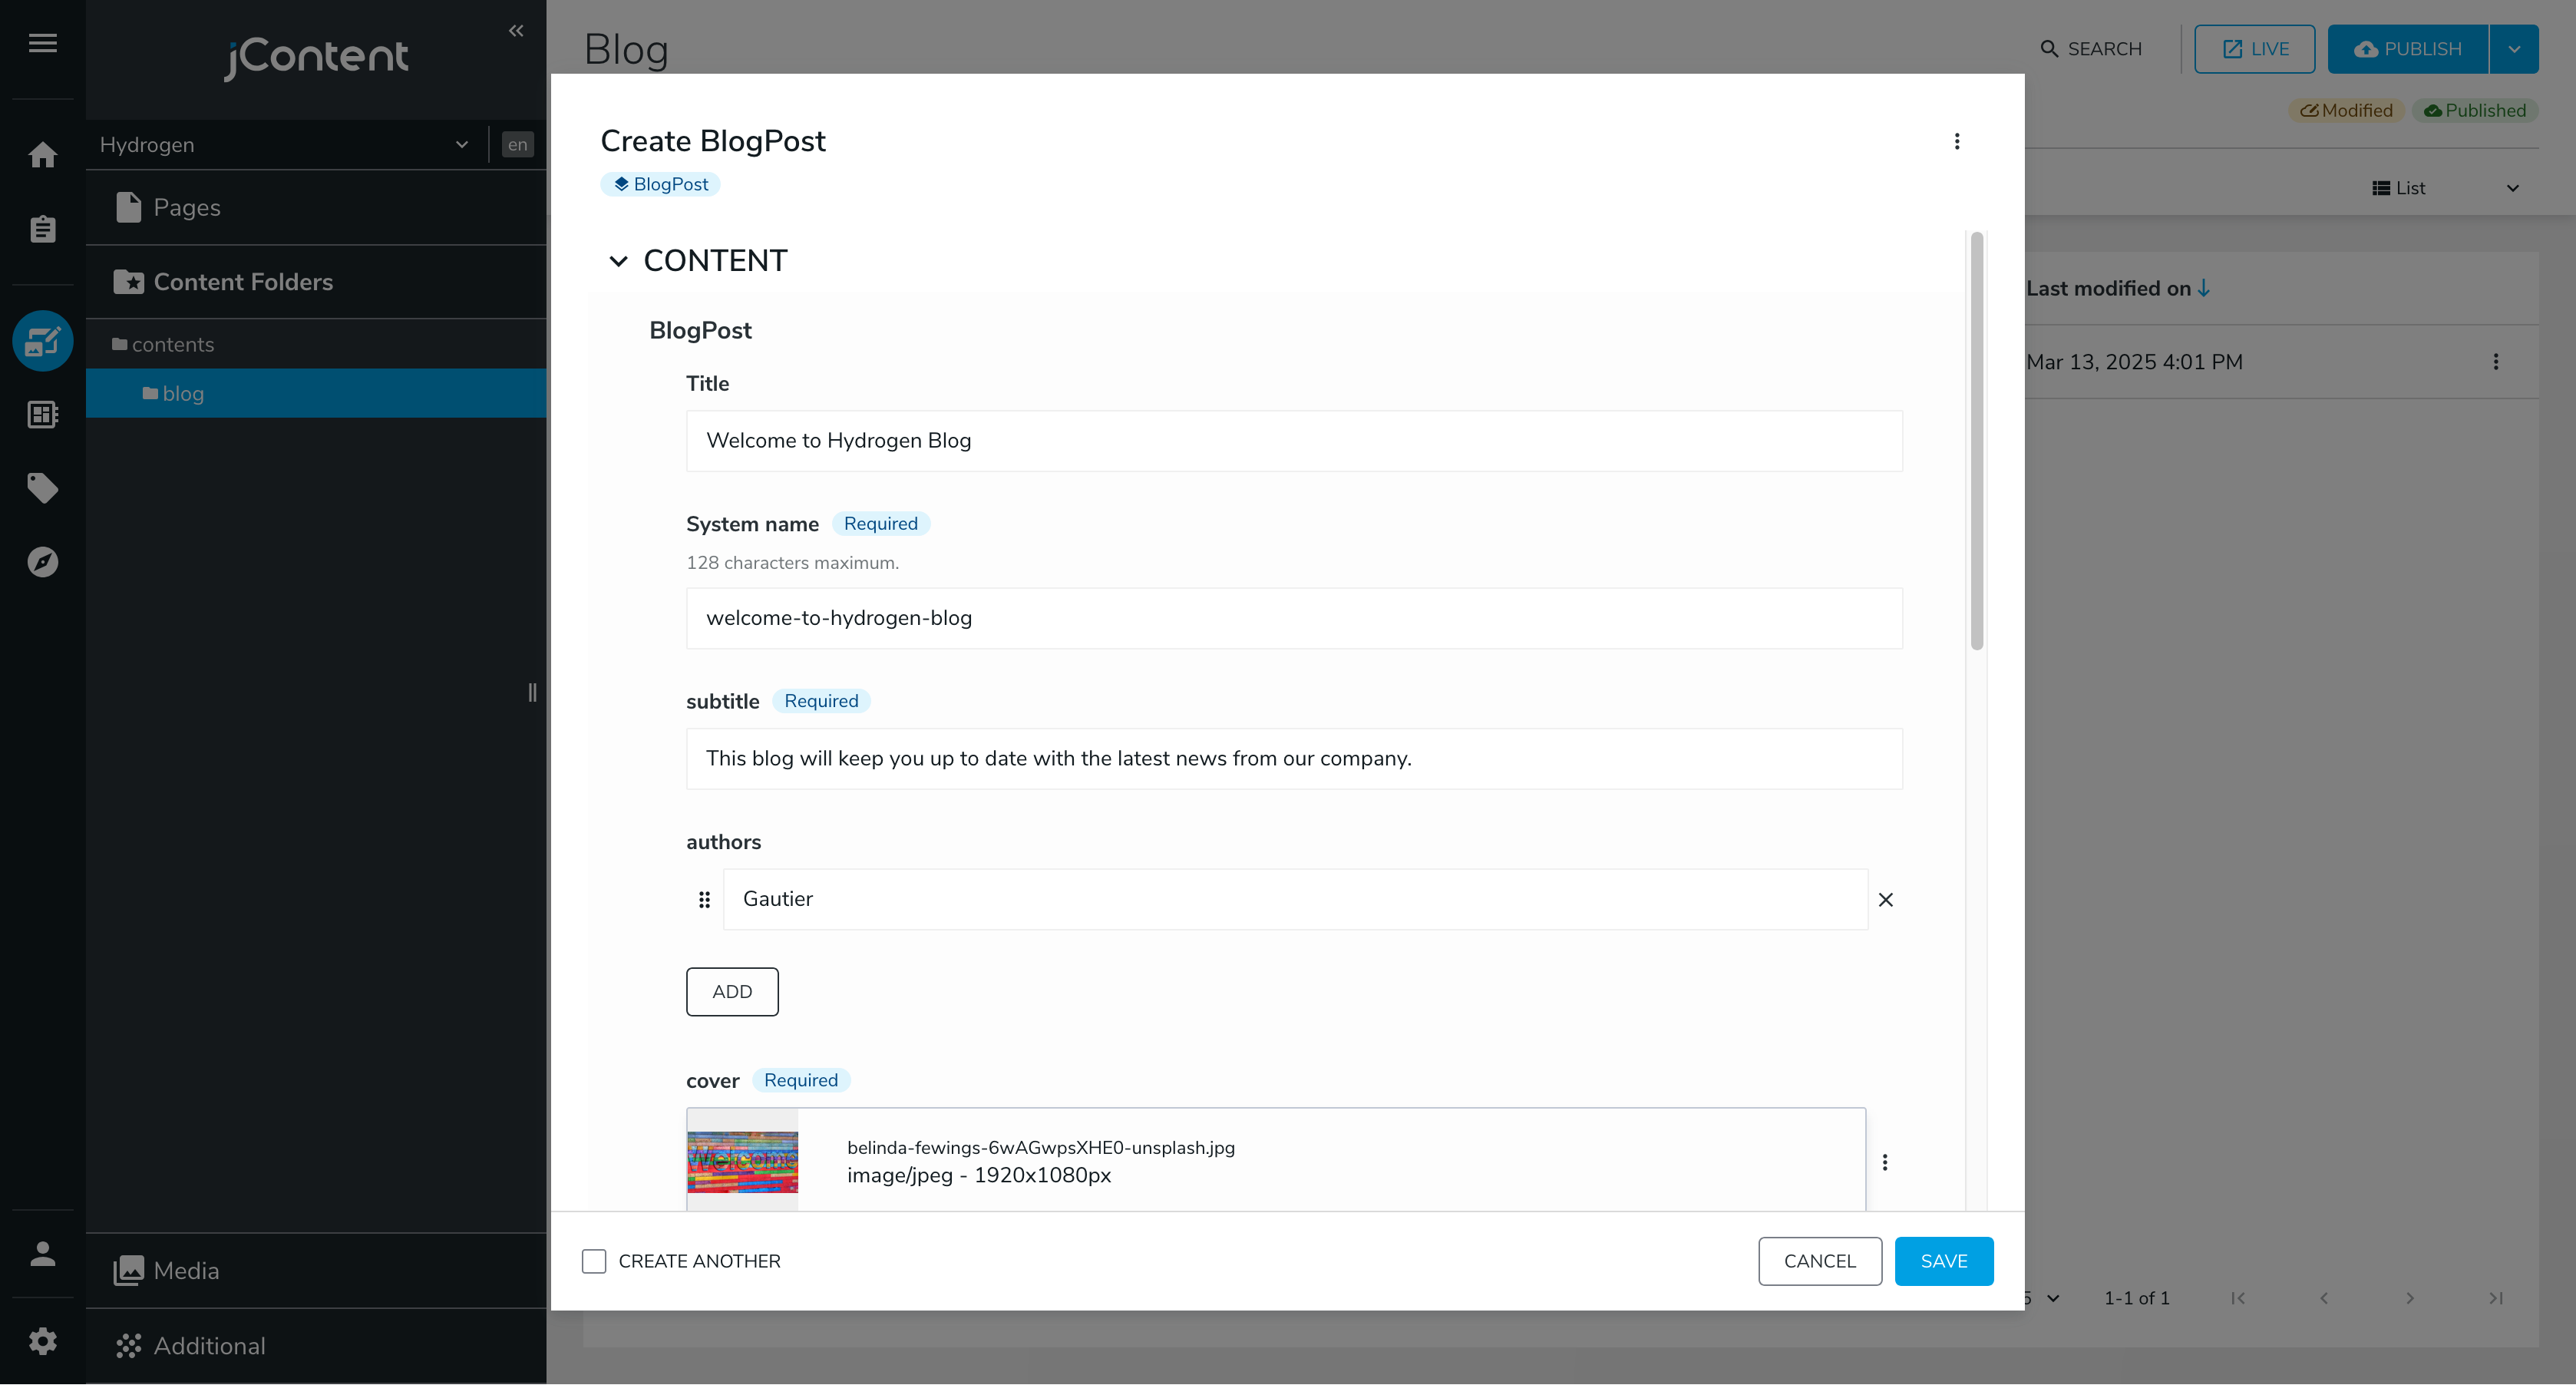Screen dimensions: 2576x1385
Task: Click the settings gear in left rail
Action: click(x=42, y=1341)
